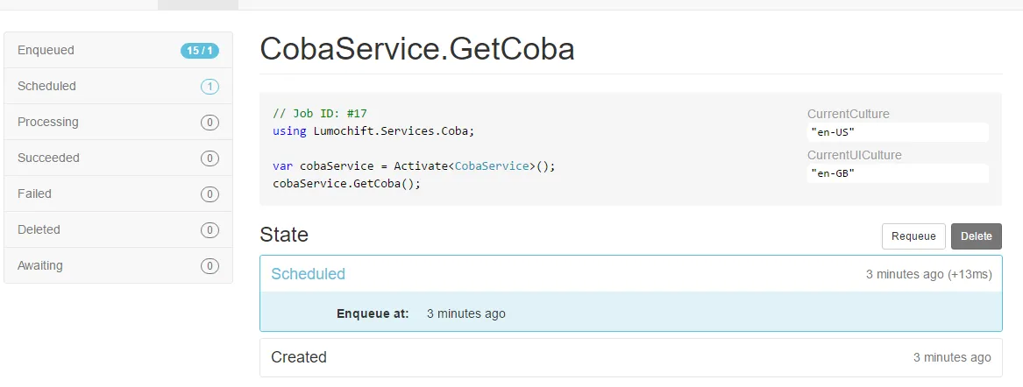Click the Awaiting count badge
This screenshot has height=387, width=1023.
pyautogui.click(x=210, y=266)
